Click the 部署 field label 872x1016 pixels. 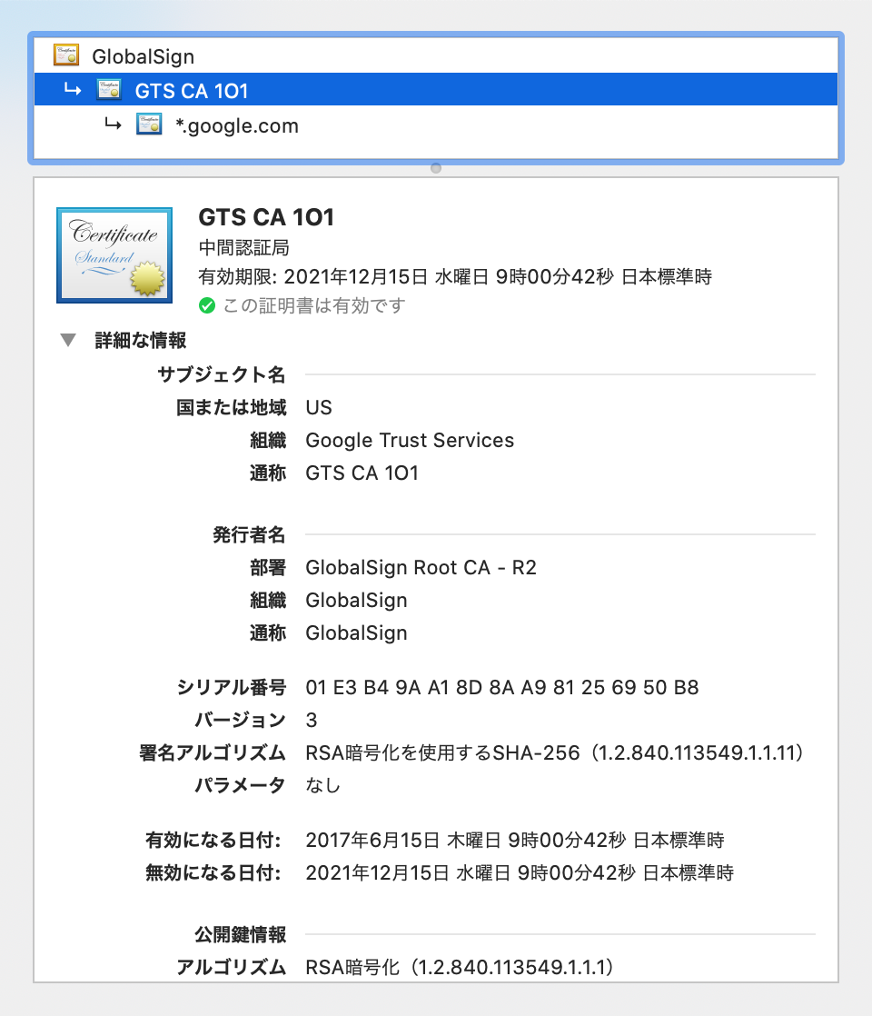click(268, 568)
